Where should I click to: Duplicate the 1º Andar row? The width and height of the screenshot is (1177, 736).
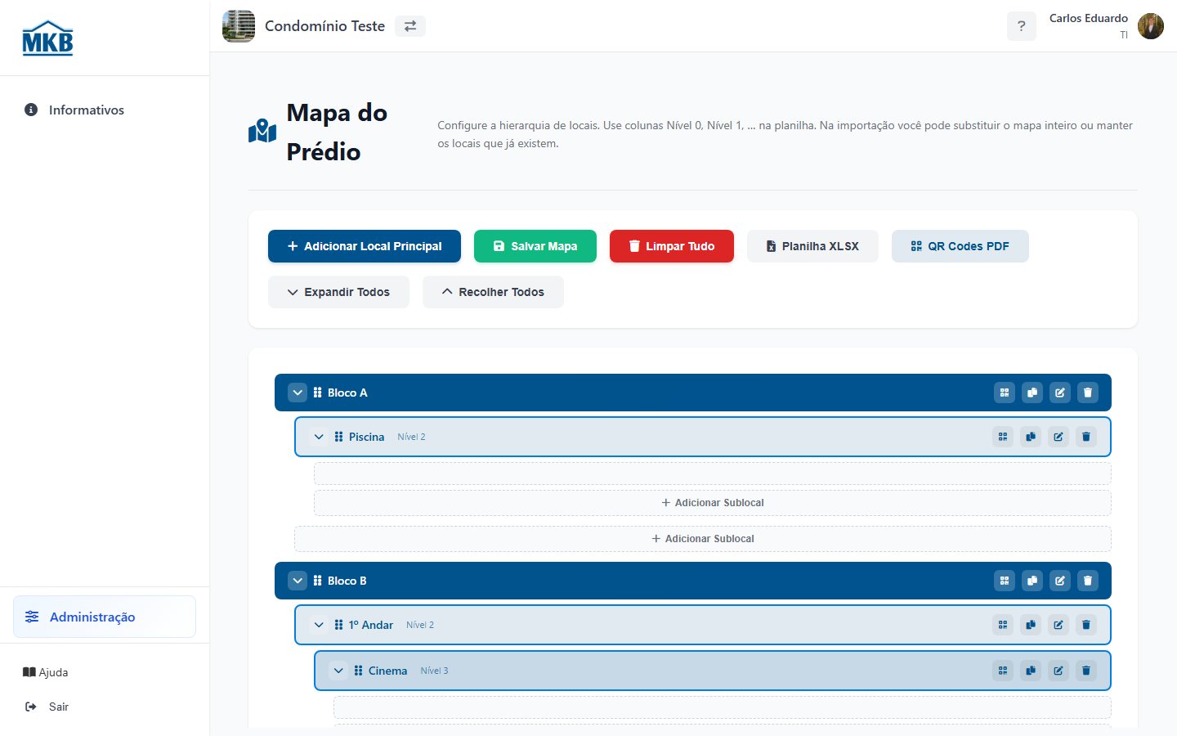1031,625
